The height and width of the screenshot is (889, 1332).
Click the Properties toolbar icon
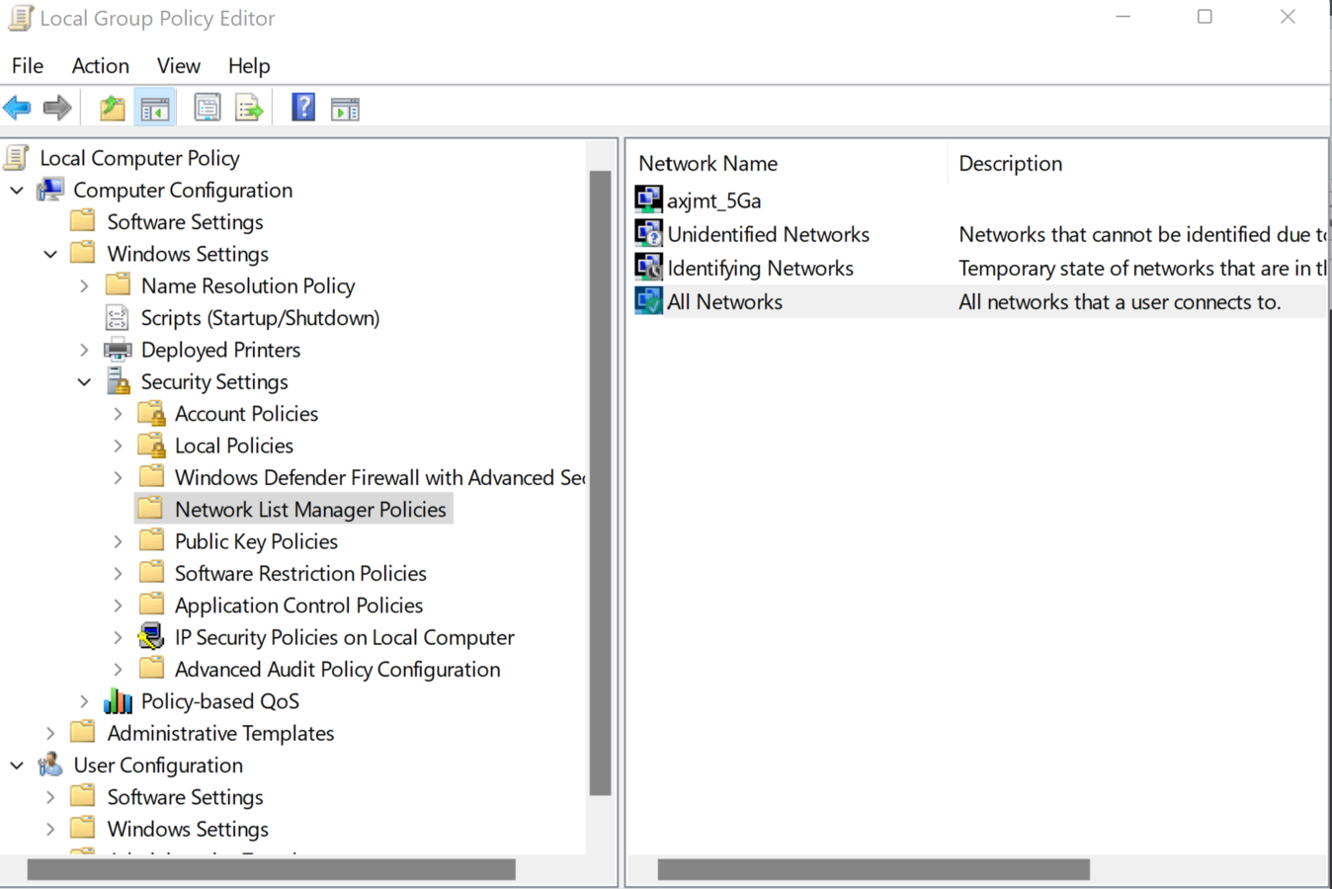208,108
